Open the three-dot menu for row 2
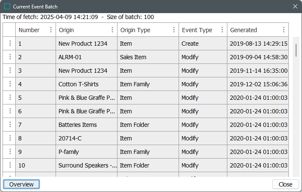The height and width of the screenshot is (192, 302). (9, 57)
